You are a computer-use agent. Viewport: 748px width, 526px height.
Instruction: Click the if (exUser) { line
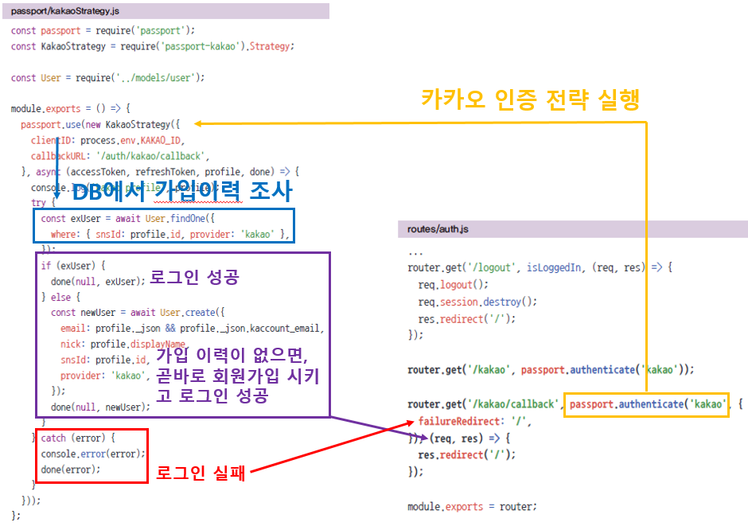click(73, 266)
